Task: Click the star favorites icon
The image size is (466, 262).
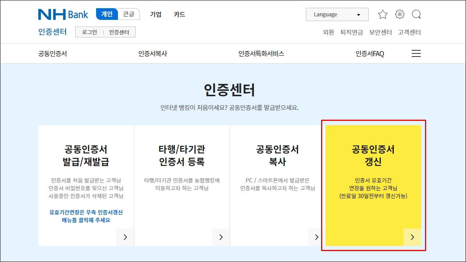Action: point(382,14)
